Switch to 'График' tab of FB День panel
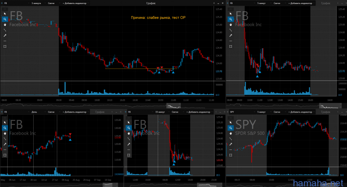Image resolution: width=347 pixels, height=187 pixels. pyautogui.click(x=100, y=112)
